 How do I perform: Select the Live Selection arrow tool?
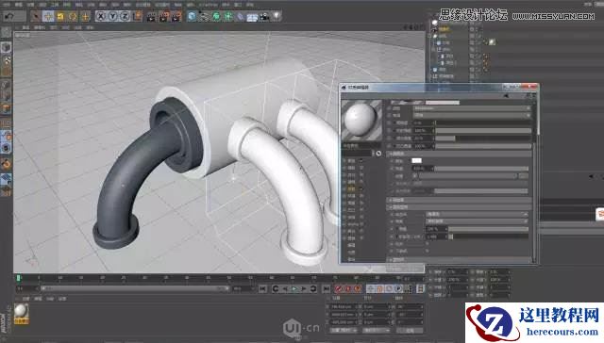coord(36,17)
